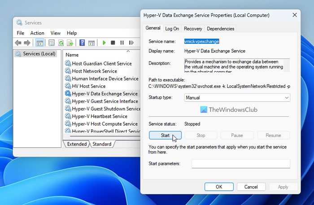Click the Forward arrow in Services toolbar
This screenshot has height=205, width=314.
tap(27, 43)
